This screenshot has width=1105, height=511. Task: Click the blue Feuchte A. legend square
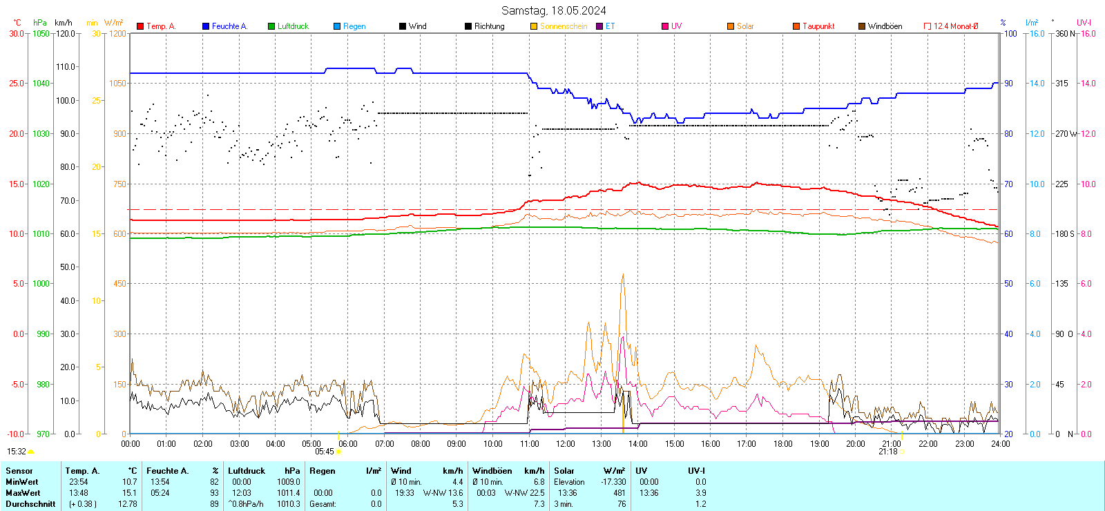[x=206, y=26]
